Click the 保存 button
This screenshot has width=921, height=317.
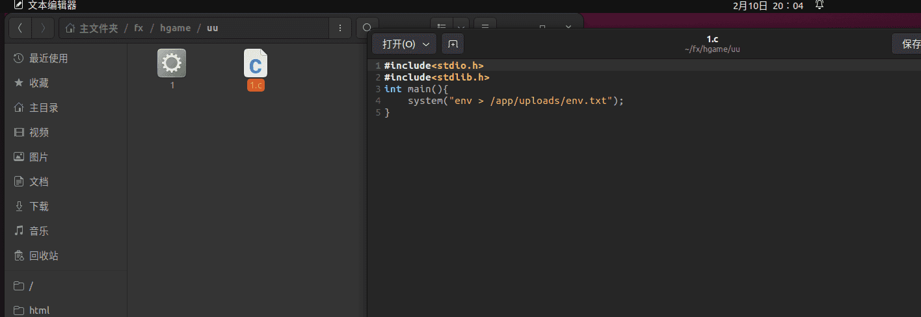click(909, 44)
